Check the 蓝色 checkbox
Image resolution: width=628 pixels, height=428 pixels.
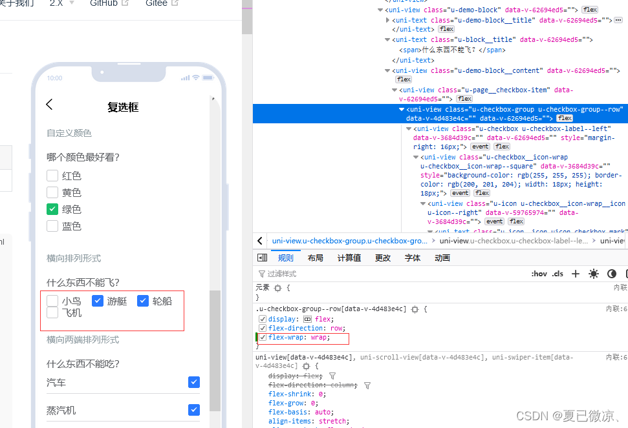pos(52,226)
